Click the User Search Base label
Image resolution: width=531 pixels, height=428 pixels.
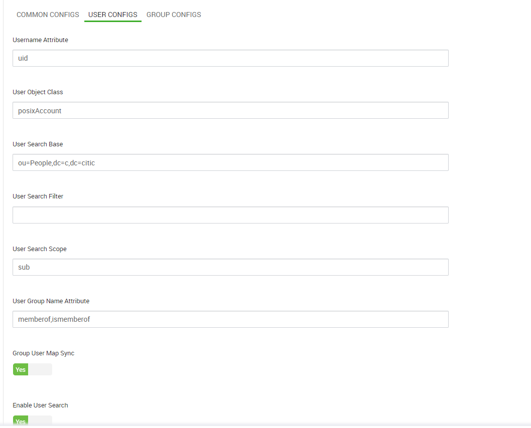38,144
